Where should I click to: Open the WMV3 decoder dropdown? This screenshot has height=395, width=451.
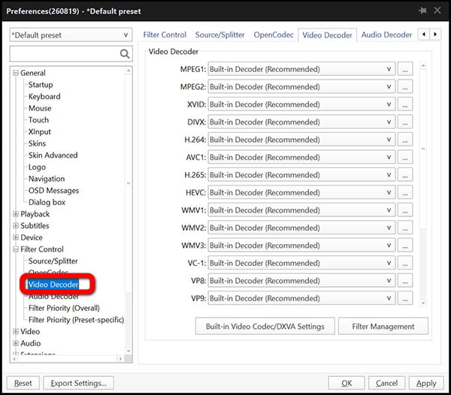pos(301,246)
